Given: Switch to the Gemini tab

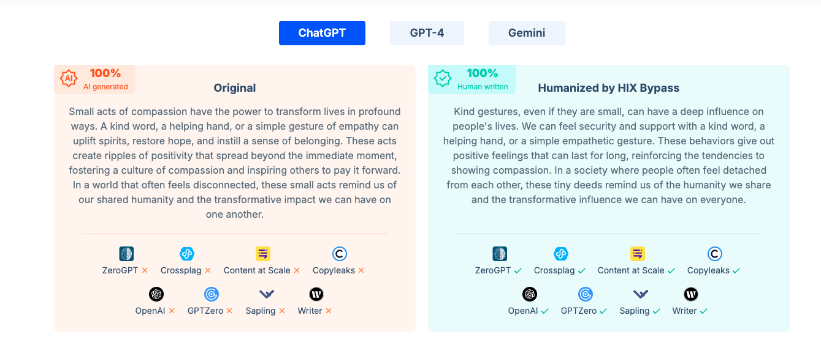Looking at the screenshot, I should coord(527,33).
